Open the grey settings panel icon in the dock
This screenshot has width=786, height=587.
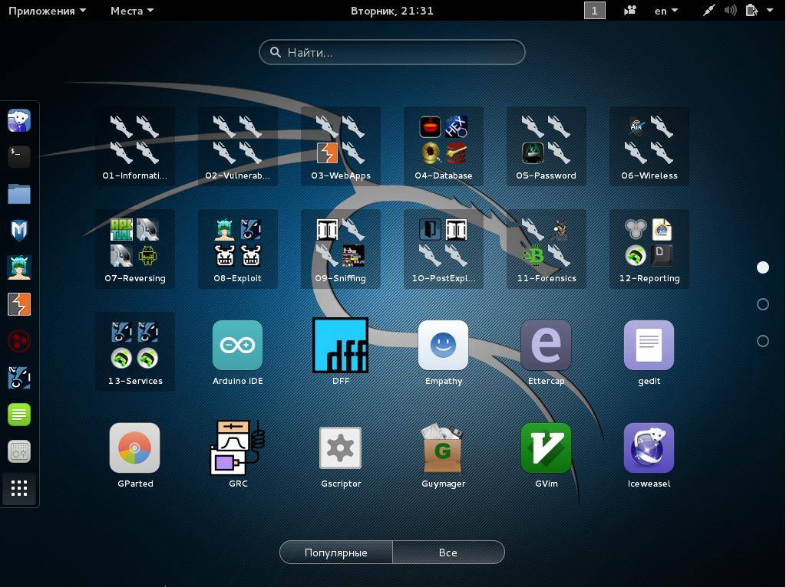tap(19, 451)
